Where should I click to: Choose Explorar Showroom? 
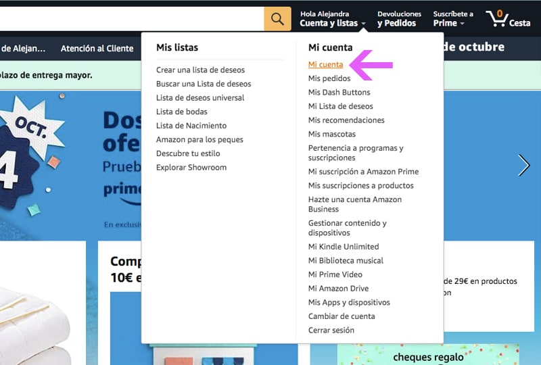[191, 168]
